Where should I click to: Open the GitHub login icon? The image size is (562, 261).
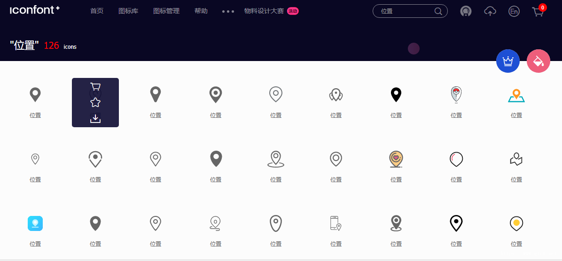(x=466, y=11)
